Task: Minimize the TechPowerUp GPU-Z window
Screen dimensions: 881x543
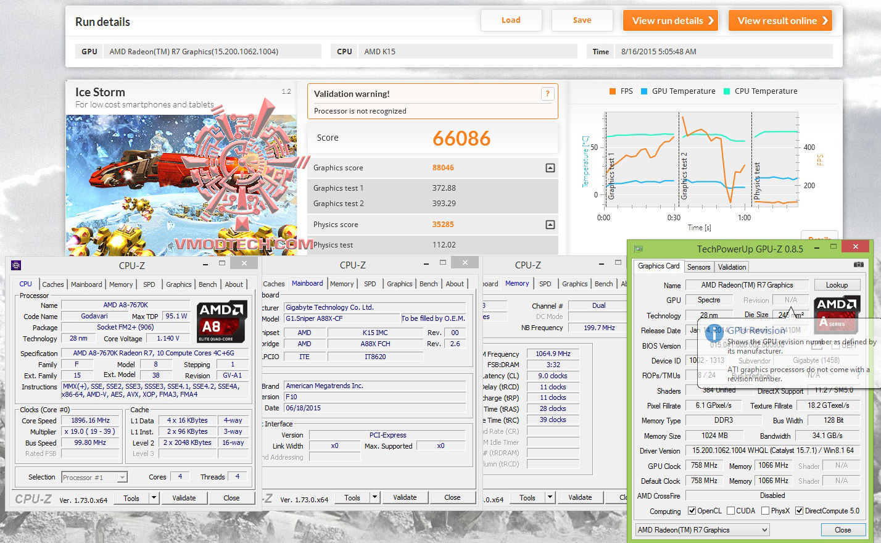Action: [816, 247]
